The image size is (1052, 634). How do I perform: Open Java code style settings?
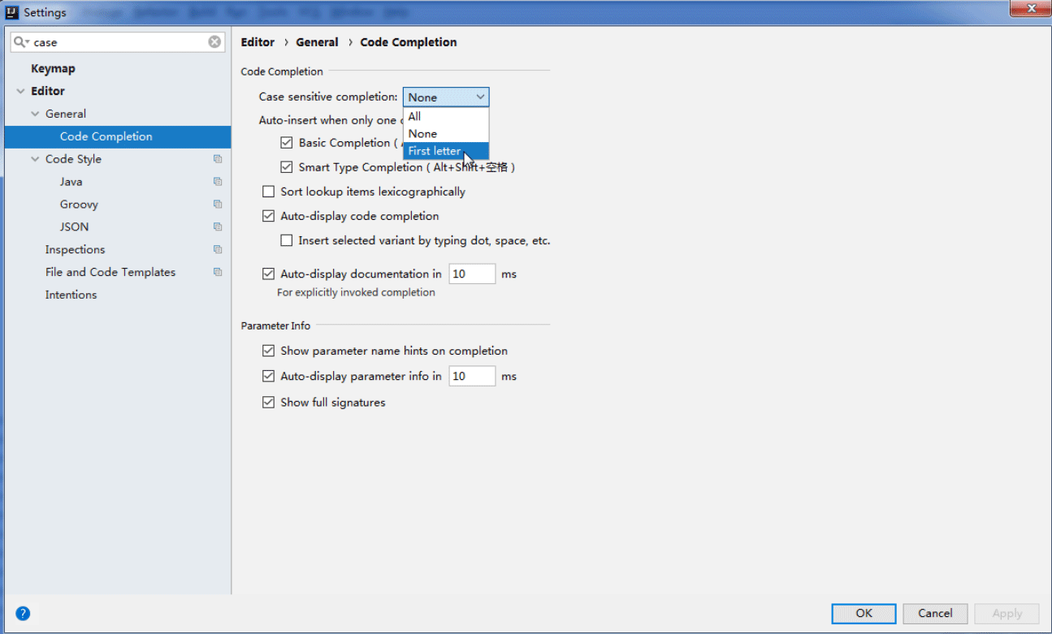pyautogui.click(x=71, y=182)
